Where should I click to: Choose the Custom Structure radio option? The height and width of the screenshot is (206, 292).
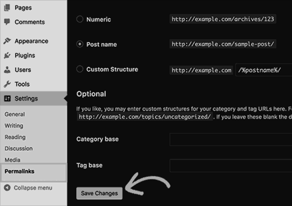(x=80, y=69)
